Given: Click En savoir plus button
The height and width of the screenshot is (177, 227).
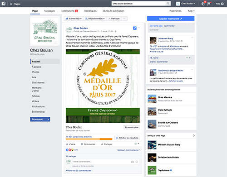Looking at the screenshot, I should pos(132,127).
